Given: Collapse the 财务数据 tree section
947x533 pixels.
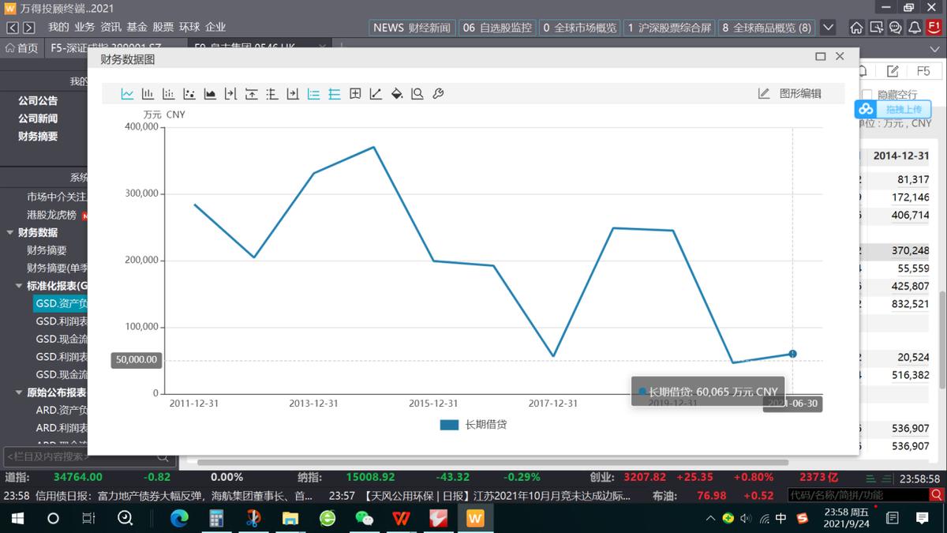Looking at the screenshot, I should tap(10, 233).
